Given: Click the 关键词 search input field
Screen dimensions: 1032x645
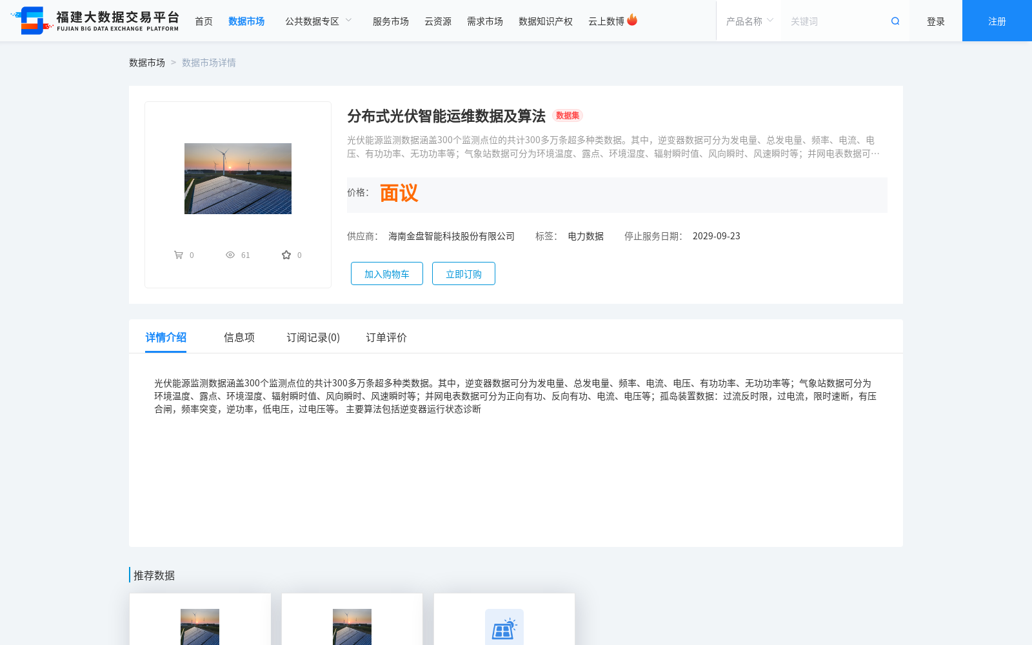Looking at the screenshot, I should pos(835,21).
